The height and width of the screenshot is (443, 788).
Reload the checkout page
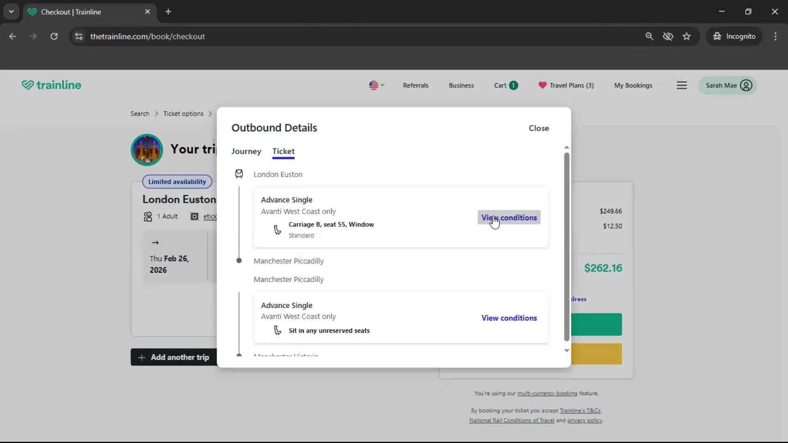(54, 36)
